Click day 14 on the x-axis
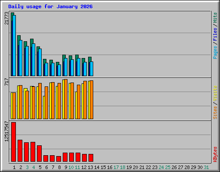The height and width of the screenshot is (172, 220). click(97, 167)
